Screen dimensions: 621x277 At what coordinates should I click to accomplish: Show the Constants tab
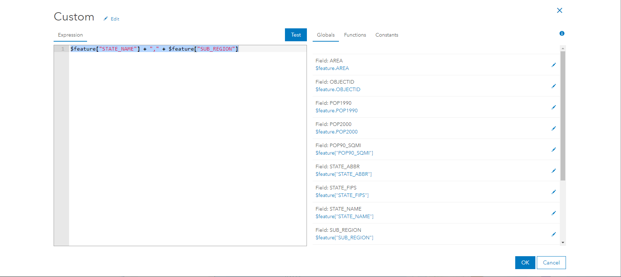click(x=387, y=35)
